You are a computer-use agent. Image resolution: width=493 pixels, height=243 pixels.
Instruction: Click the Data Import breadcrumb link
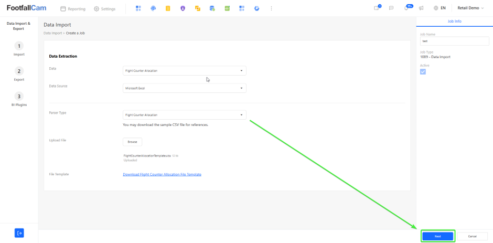tap(52, 33)
